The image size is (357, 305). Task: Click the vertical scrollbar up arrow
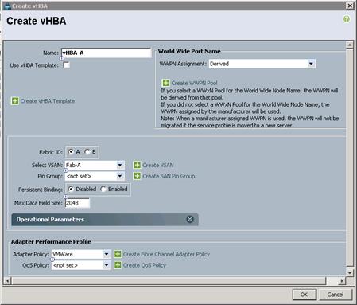click(350, 45)
